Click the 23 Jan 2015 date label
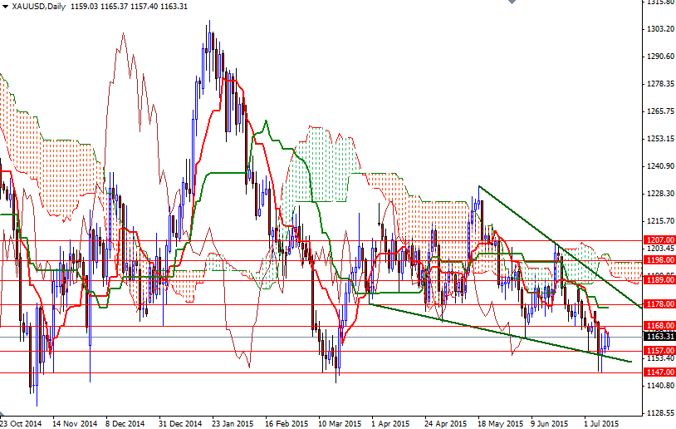Viewport: 676px width, 429px height. 233,422
